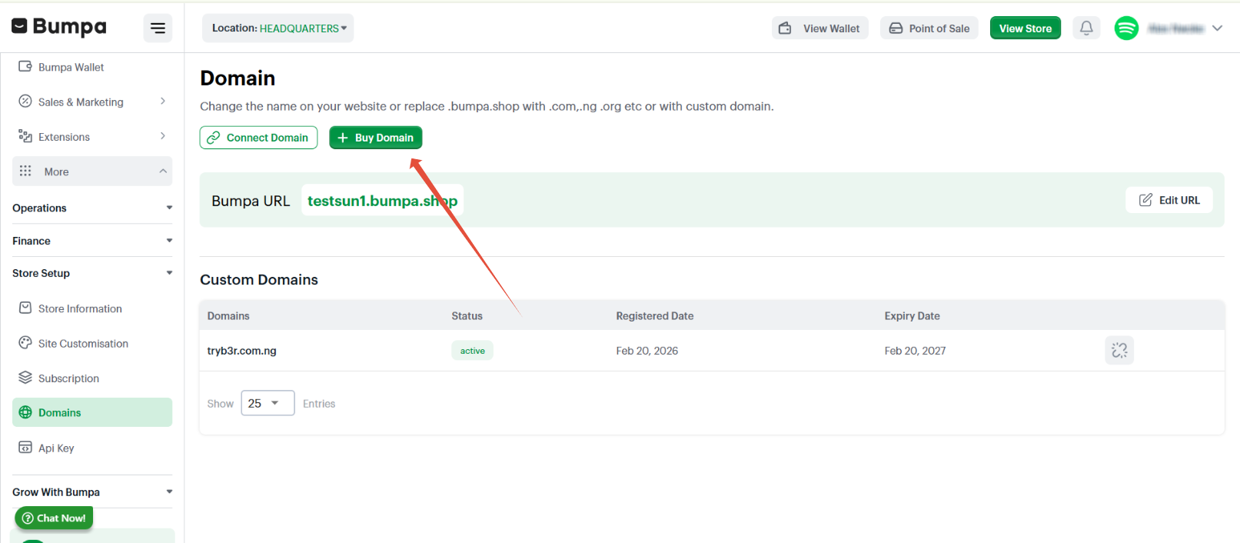Viewport: 1240px width, 543px height.
Task: Expand the user account chevron
Action: (1217, 28)
